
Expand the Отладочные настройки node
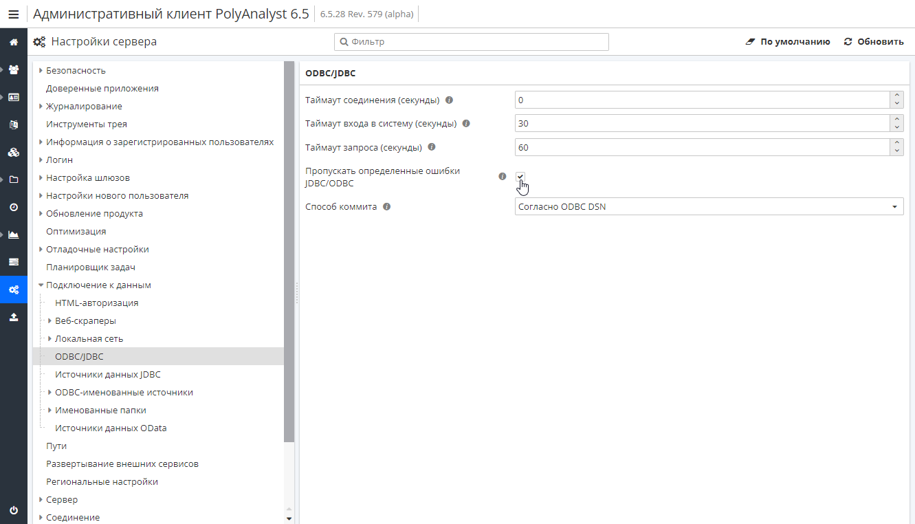41,249
